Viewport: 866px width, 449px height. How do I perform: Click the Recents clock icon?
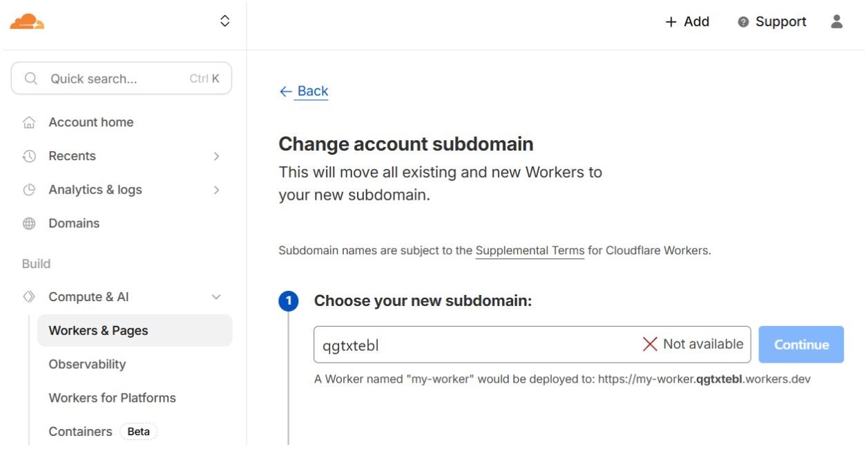29,156
